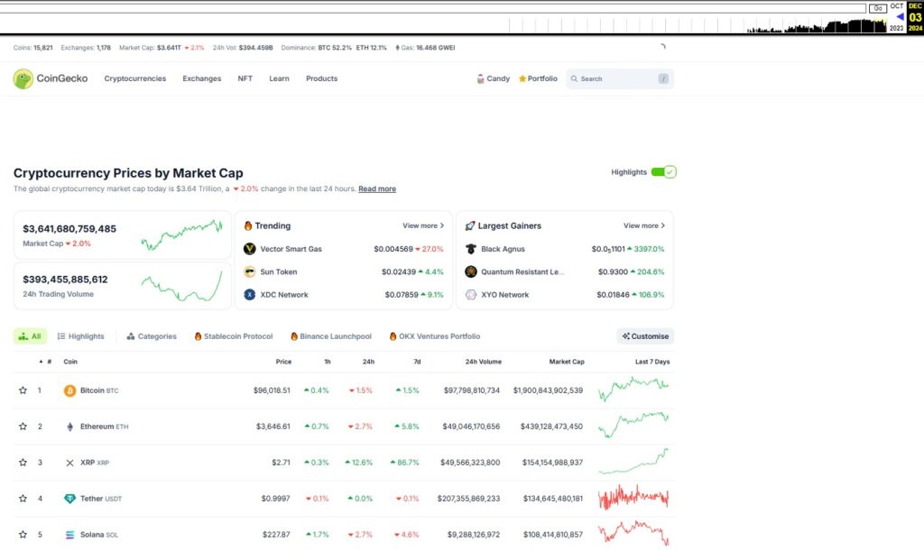Viewport: 924px width, 551px height.
Task: Select the Categories tab
Action: point(152,336)
